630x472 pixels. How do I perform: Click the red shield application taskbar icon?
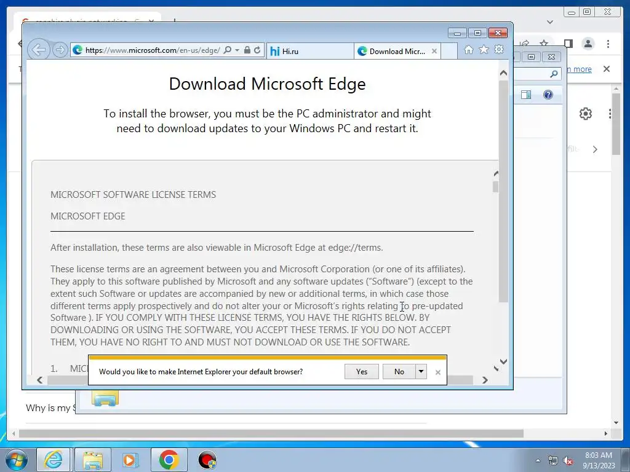207,460
